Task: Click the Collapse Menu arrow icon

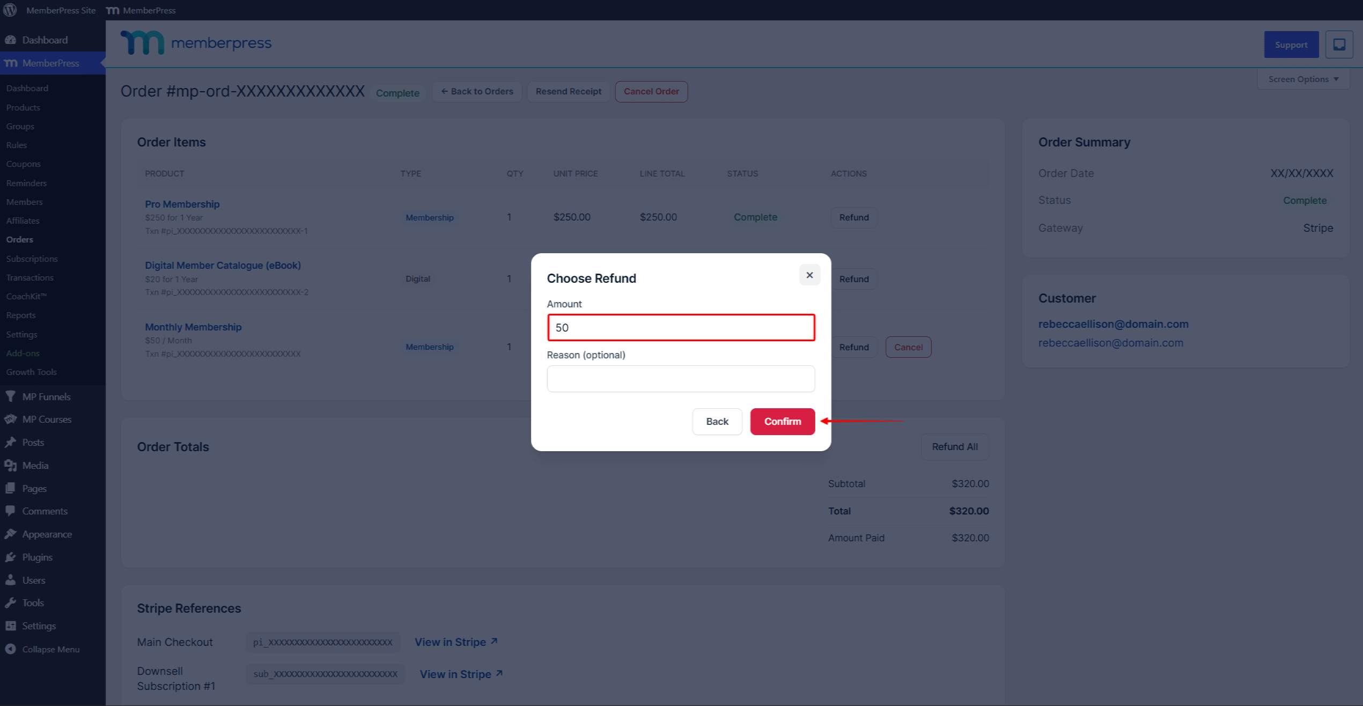Action: [x=10, y=649]
